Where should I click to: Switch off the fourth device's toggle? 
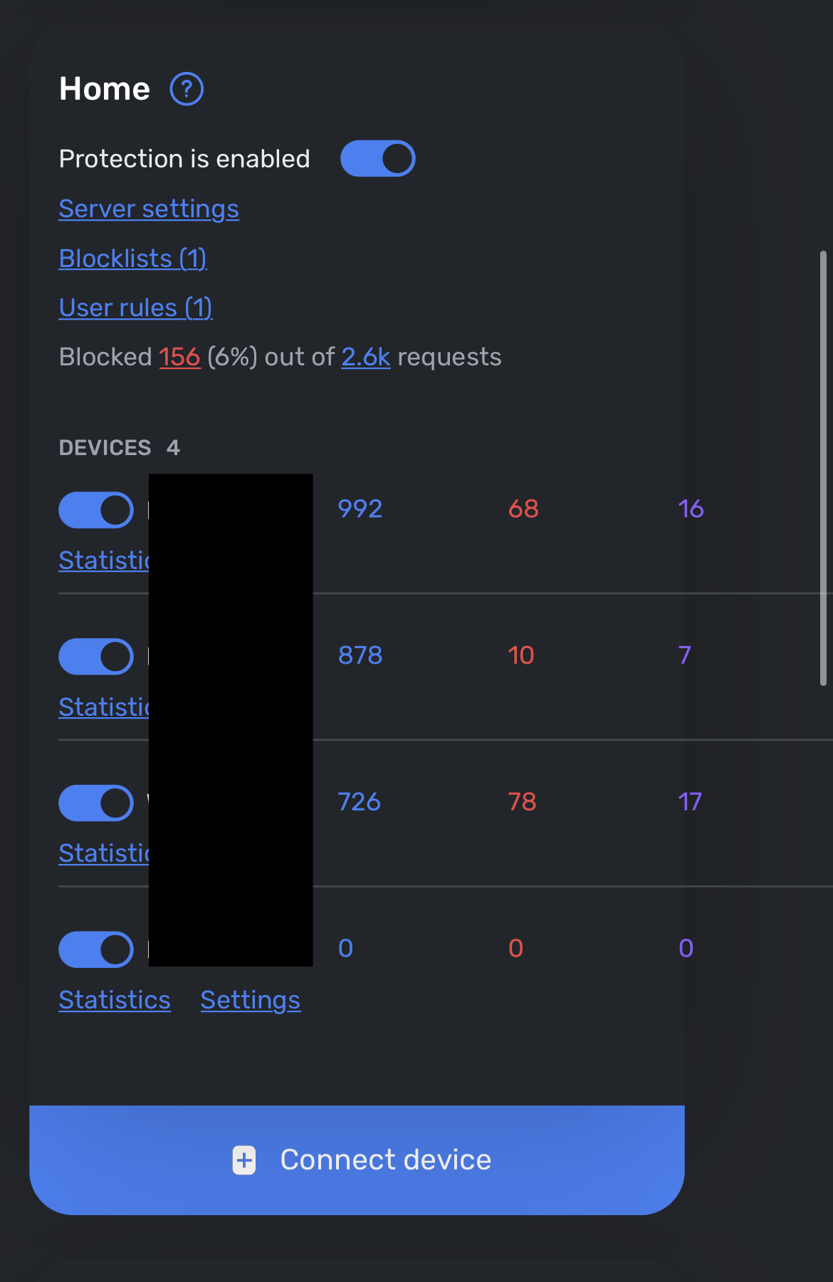pyautogui.click(x=95, y=949)
